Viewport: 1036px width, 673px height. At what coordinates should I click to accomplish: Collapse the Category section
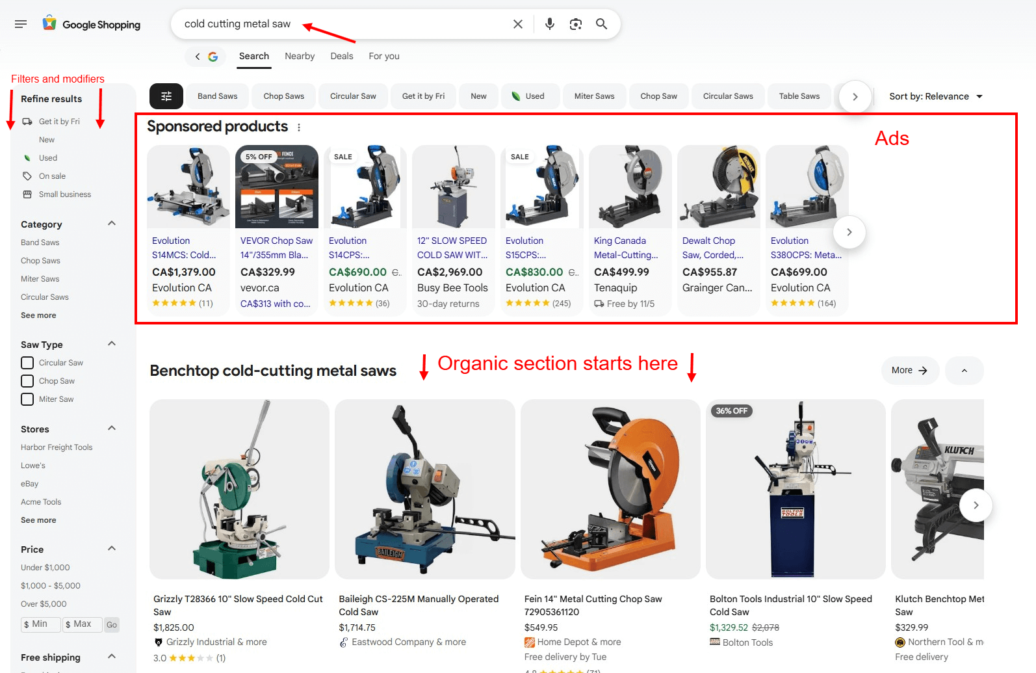(x=112, y=224)
